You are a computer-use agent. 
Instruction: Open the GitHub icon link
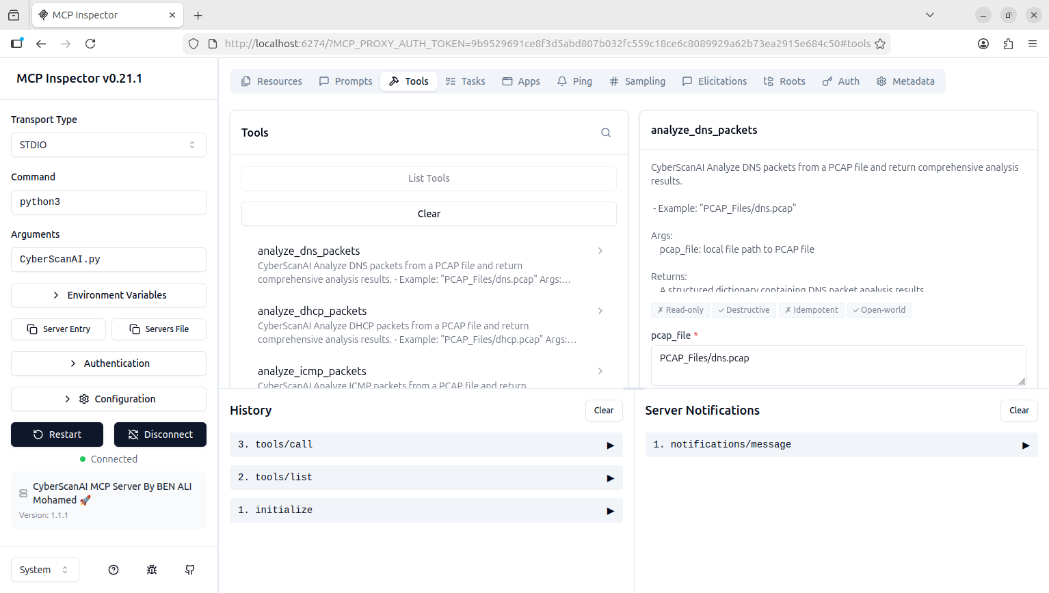190,570
